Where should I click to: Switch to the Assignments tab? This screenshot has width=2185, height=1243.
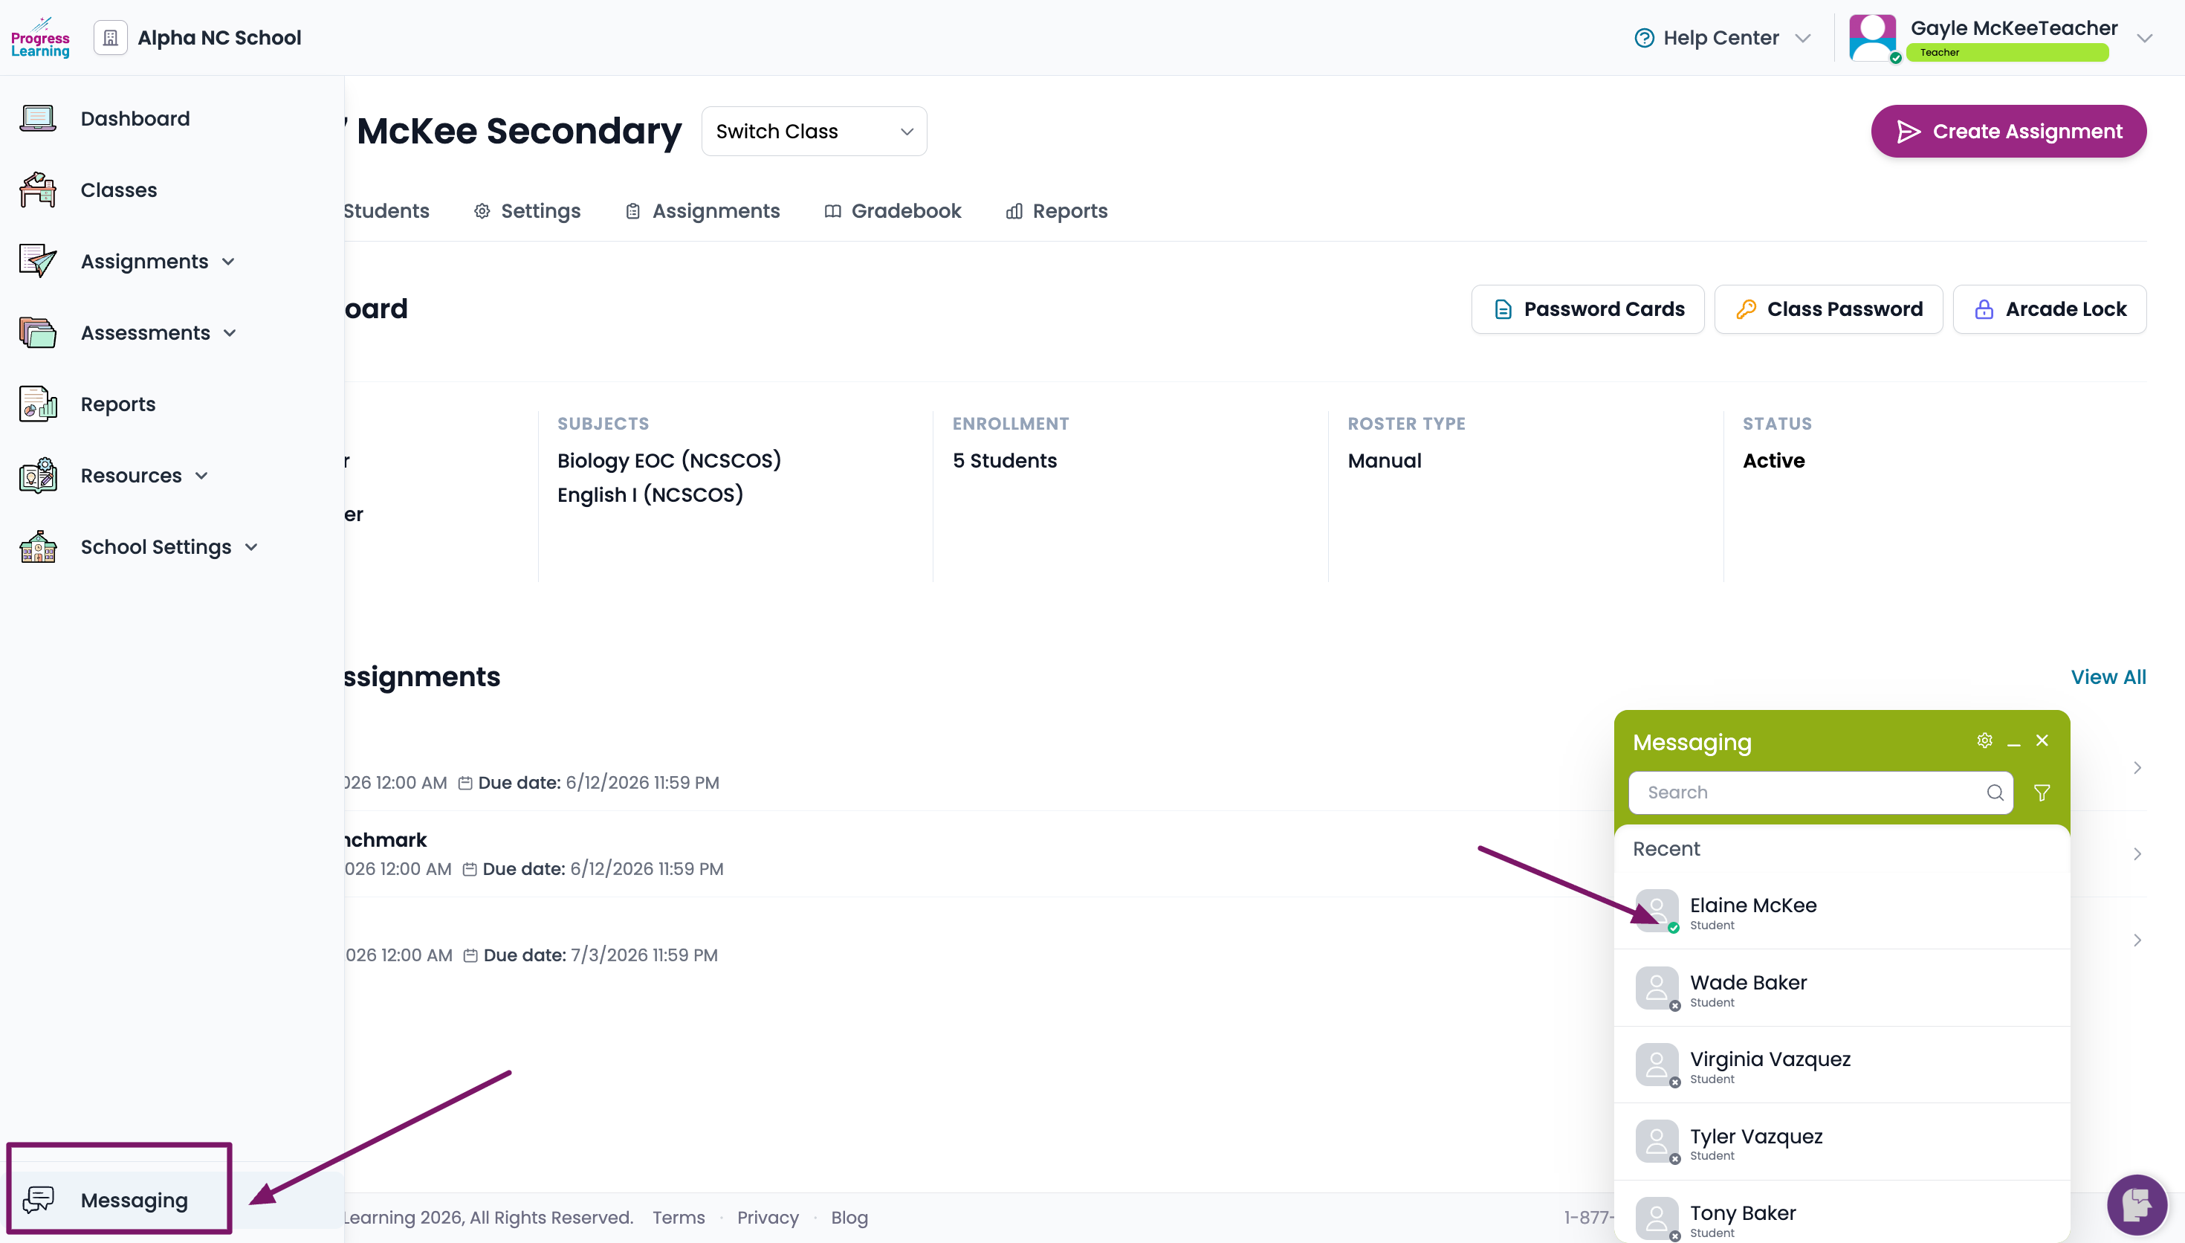click(702, 211)
